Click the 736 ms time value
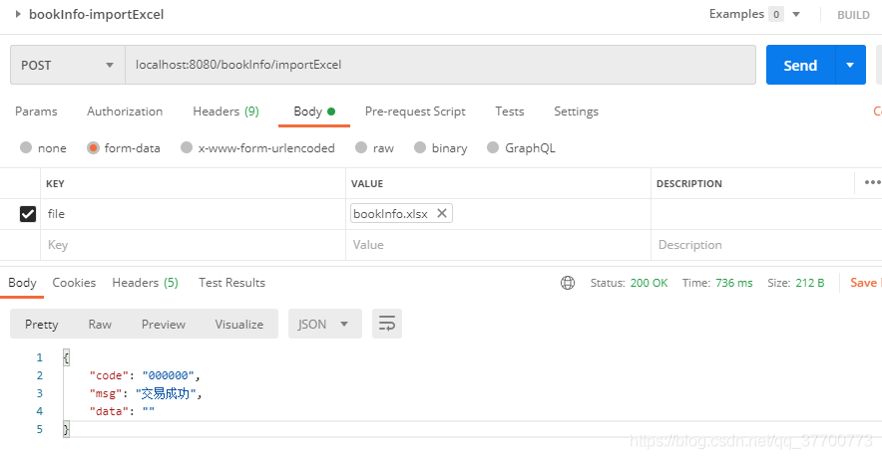The height and width of the screenshot is (459, 882). 733,283
